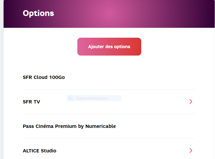Expand the SFR TV chevron arrow
The image size is (215, 159).
coord(191,102)
